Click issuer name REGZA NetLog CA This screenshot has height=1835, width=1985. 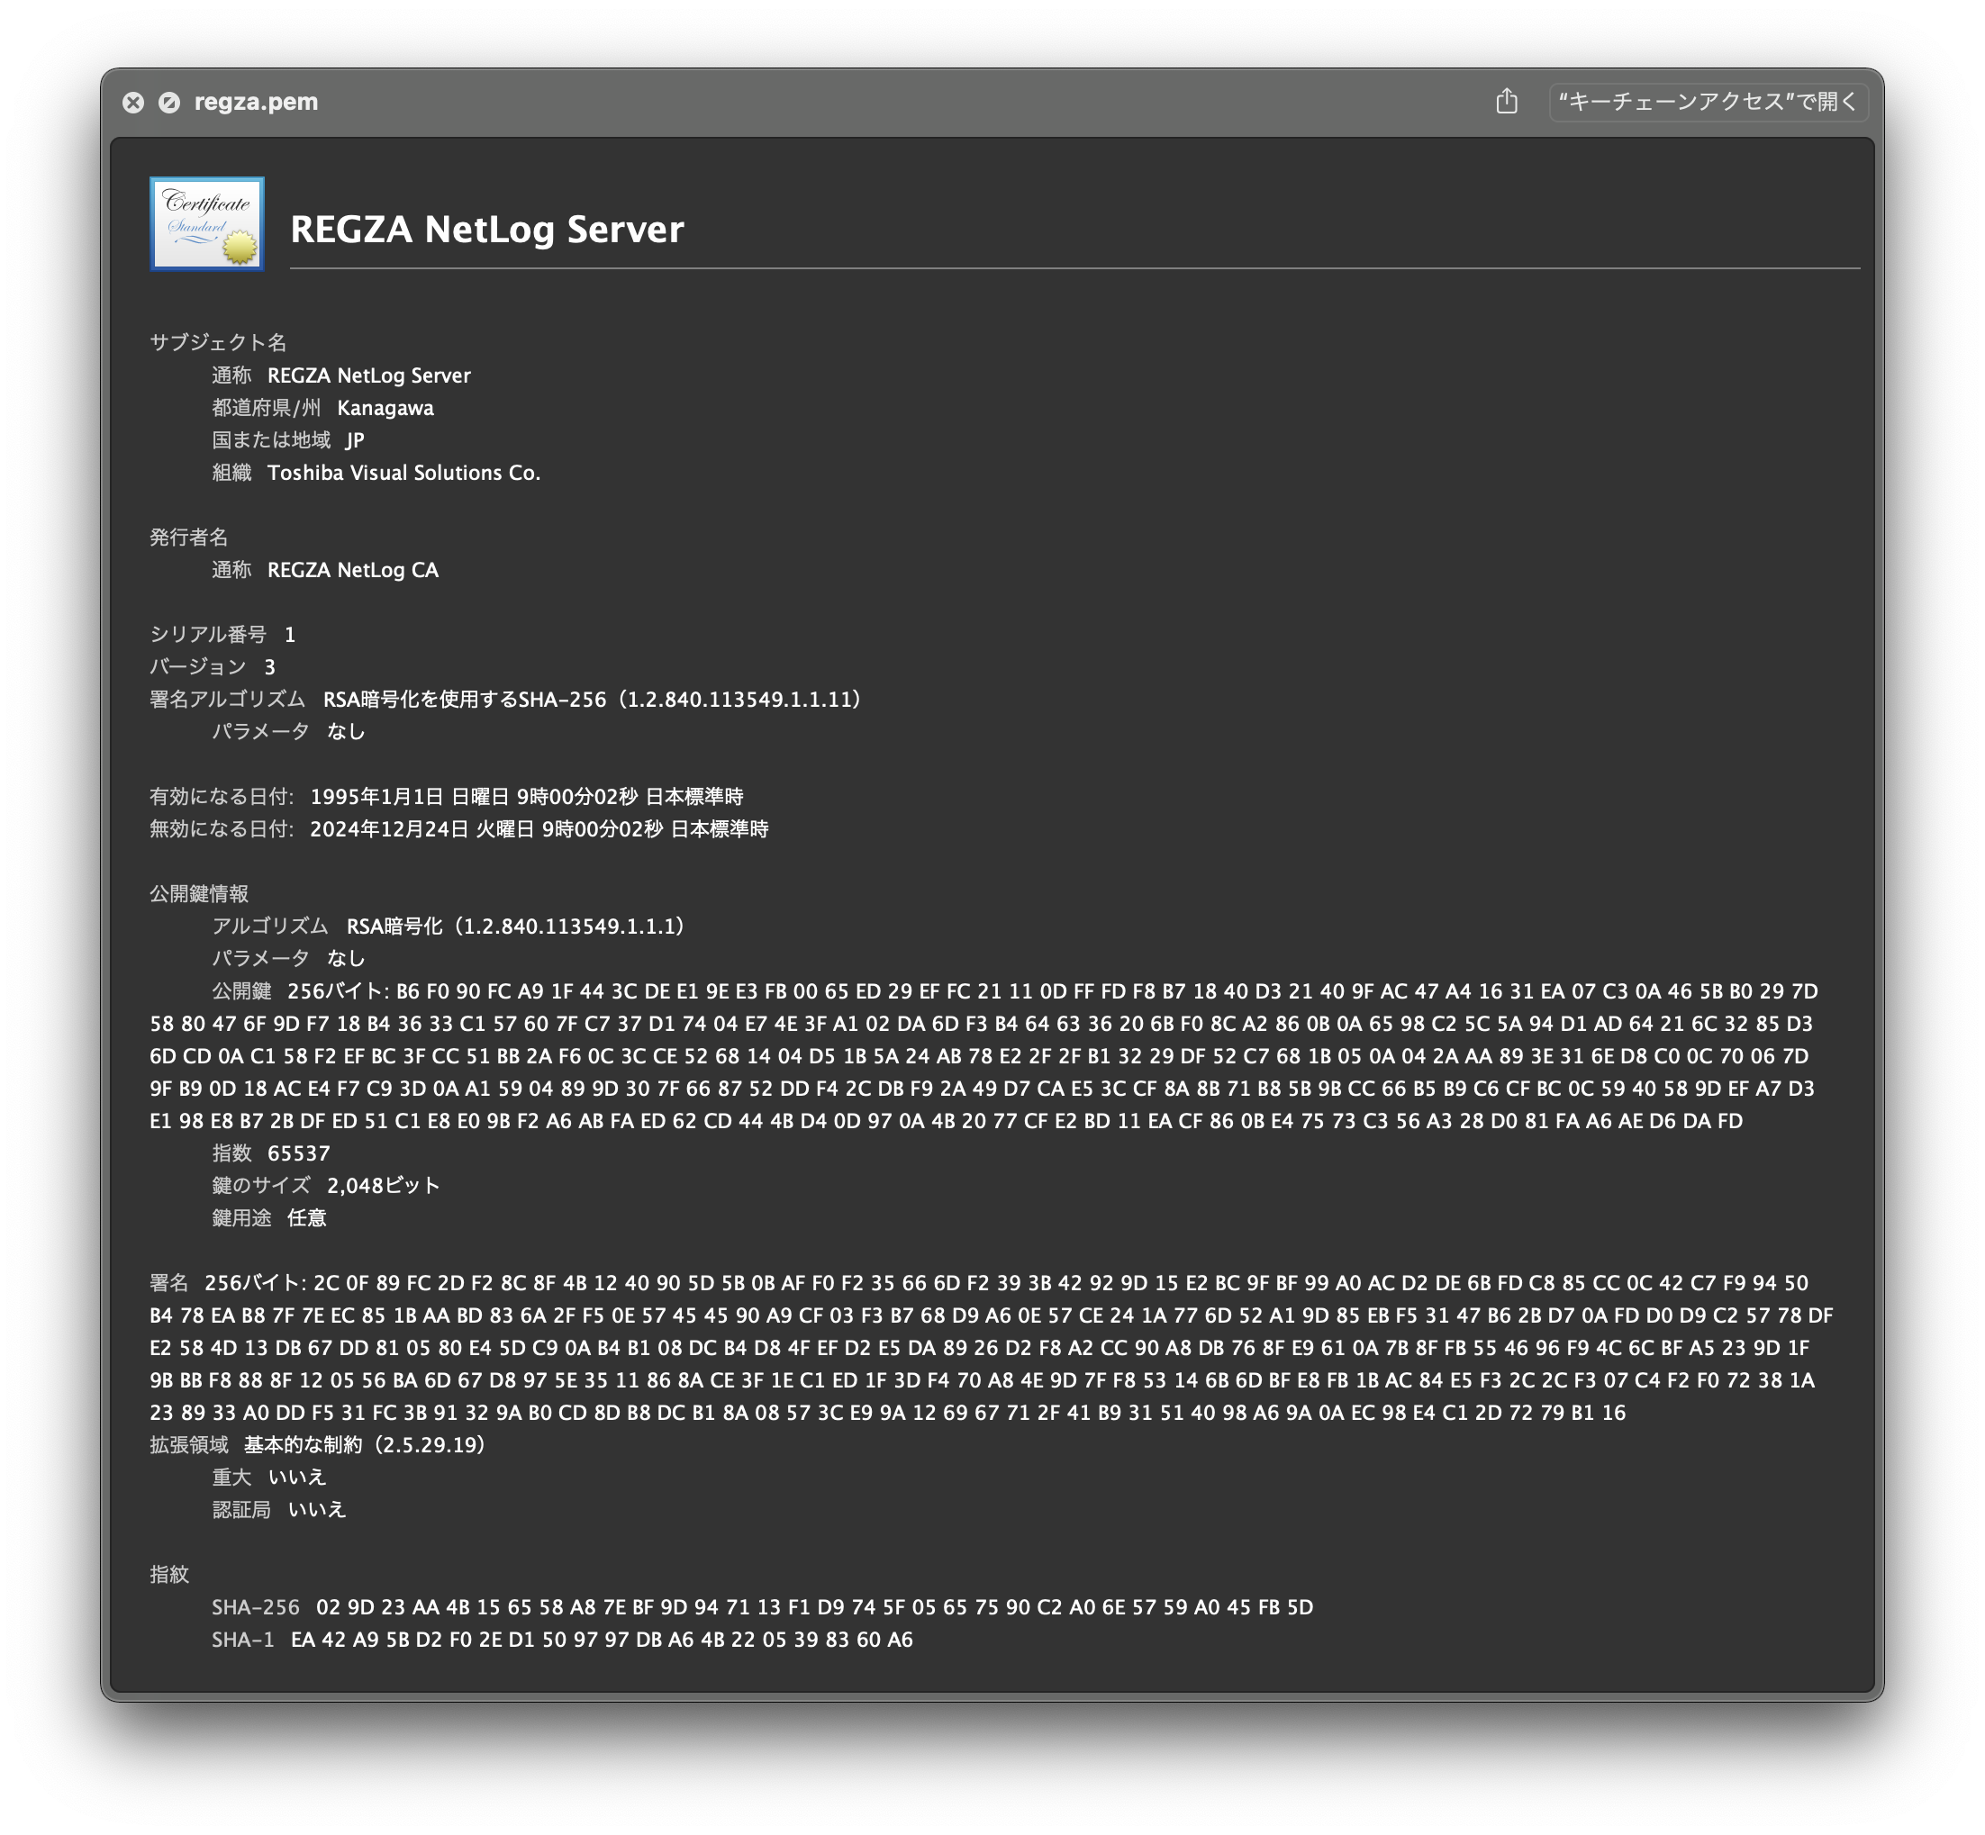point(352,570)
